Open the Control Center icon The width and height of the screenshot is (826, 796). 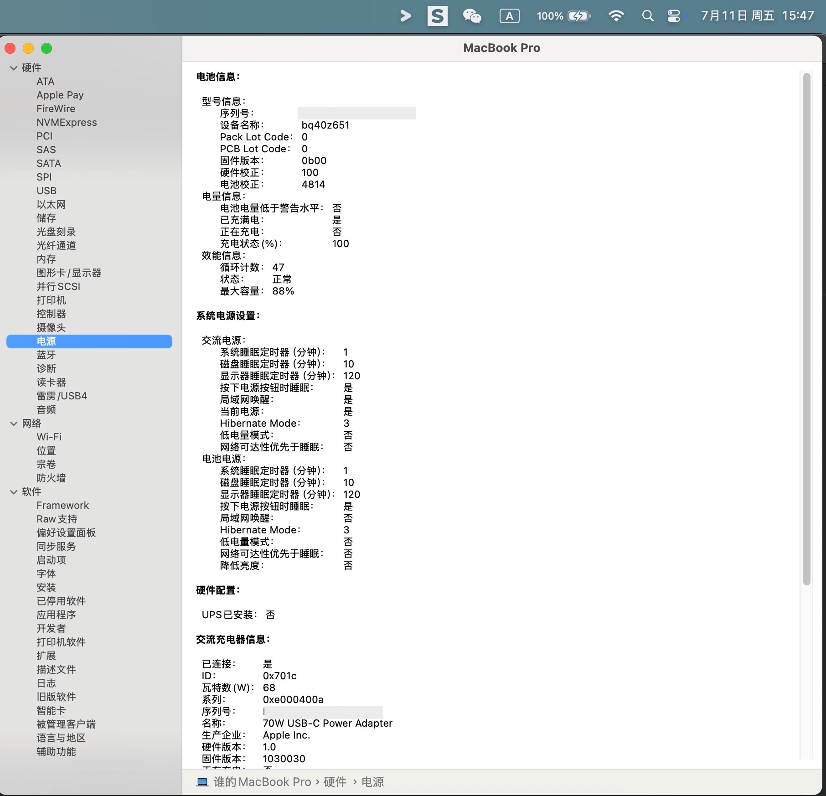click(x=673, y=16)
